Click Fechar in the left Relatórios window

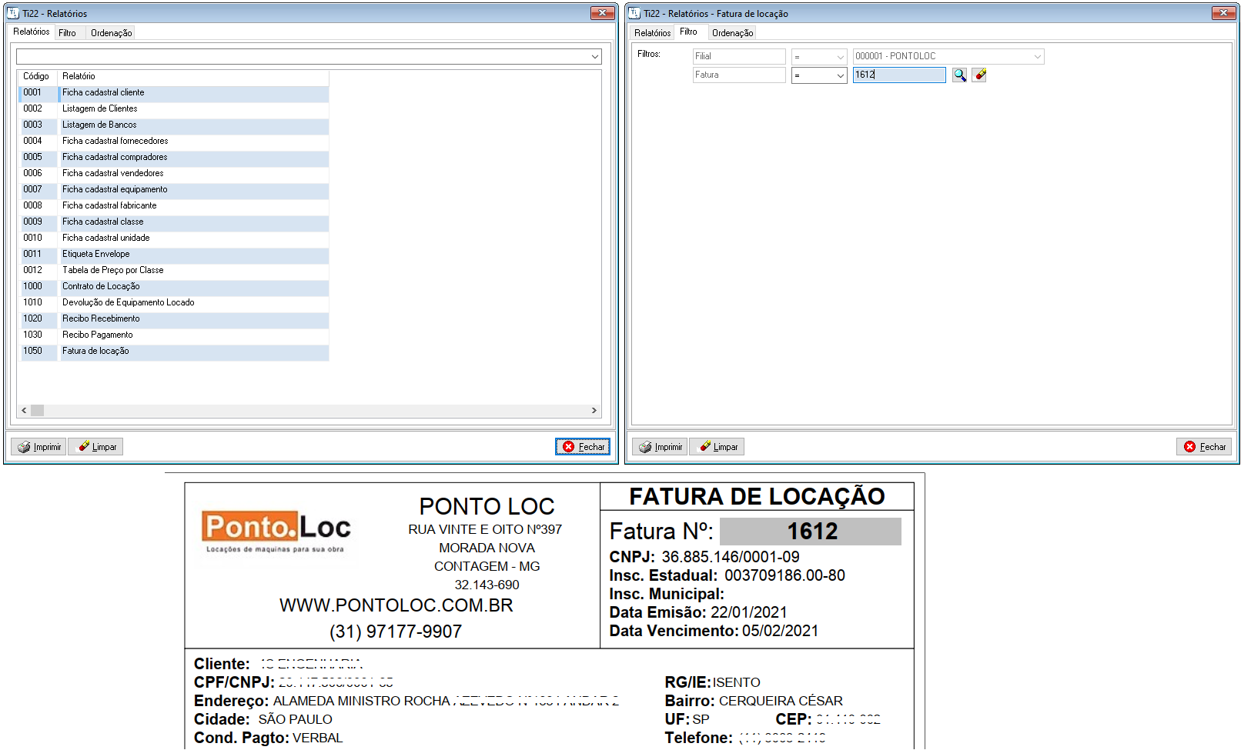(x=583, y=447)
